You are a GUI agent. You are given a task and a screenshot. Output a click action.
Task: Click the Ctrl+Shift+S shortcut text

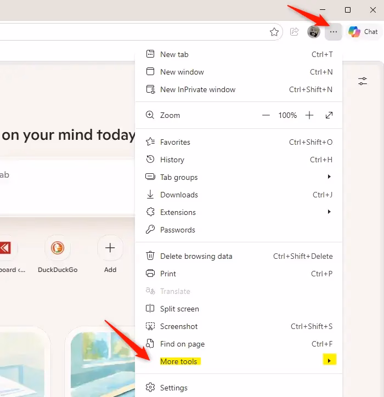311,326
